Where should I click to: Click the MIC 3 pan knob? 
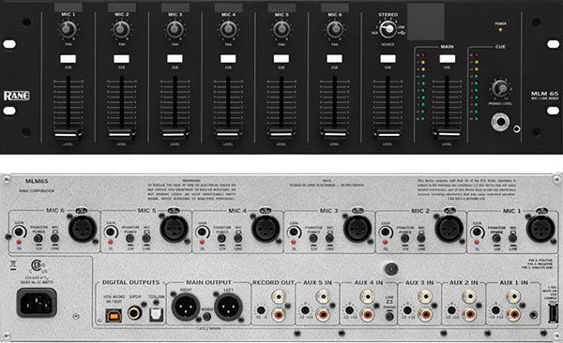(175, 29)
